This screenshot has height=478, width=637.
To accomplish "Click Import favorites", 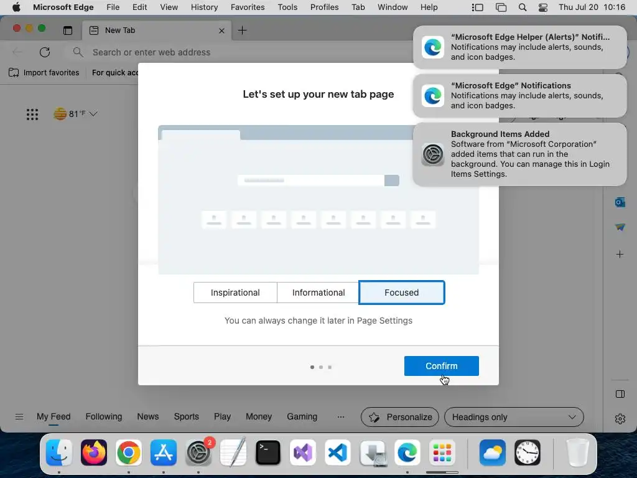I will coord(44,73).
